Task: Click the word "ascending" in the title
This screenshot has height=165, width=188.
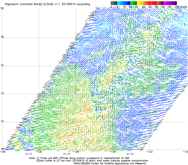Action: click(83, 4)
